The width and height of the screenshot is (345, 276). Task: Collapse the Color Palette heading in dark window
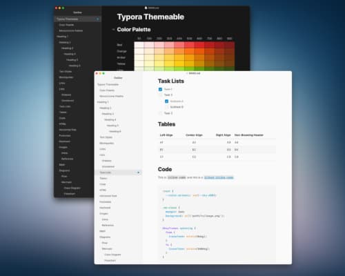[113, 30]
